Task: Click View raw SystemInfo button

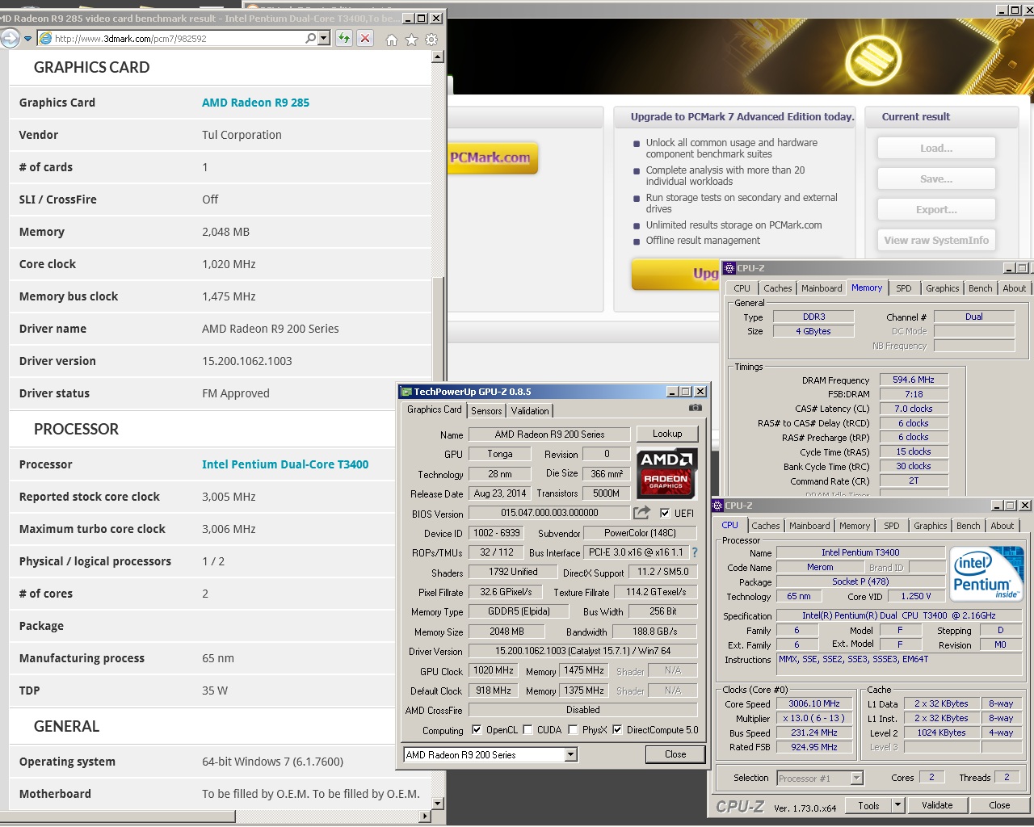Action: click(x=936, y=241)
